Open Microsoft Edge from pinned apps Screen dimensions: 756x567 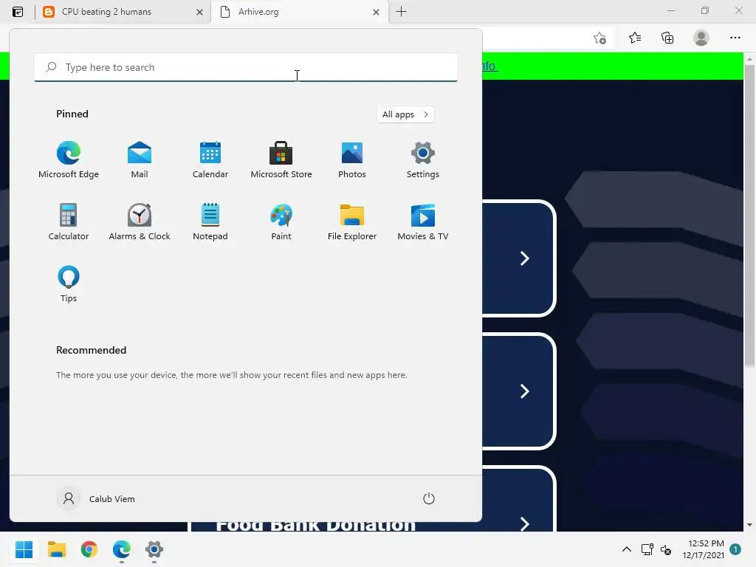(69, 160)
